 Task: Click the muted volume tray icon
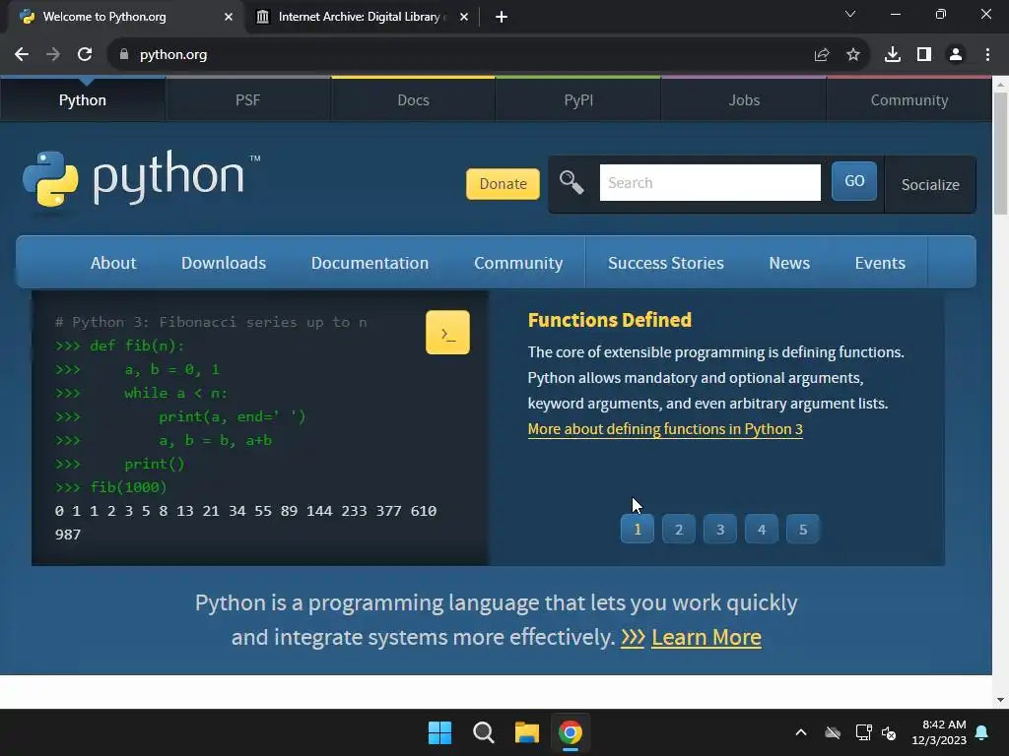pyautogui.click(x=889, y=732)
